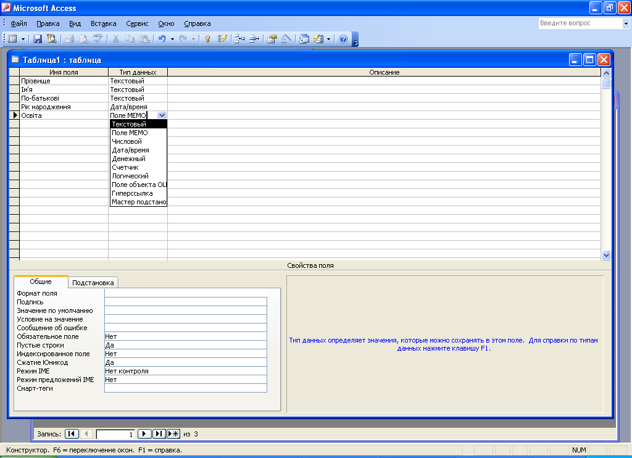The height and width of the screenshot is (458, 632).
Task: Click the Copy icon
Action: [130, 39]
